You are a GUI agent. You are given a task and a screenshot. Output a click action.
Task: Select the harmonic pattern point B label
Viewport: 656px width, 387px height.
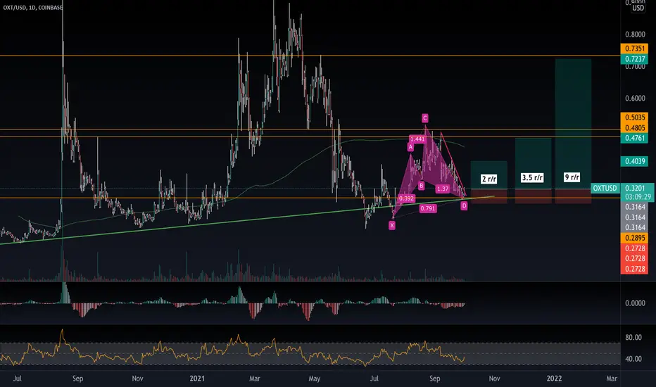click(422, 185)
